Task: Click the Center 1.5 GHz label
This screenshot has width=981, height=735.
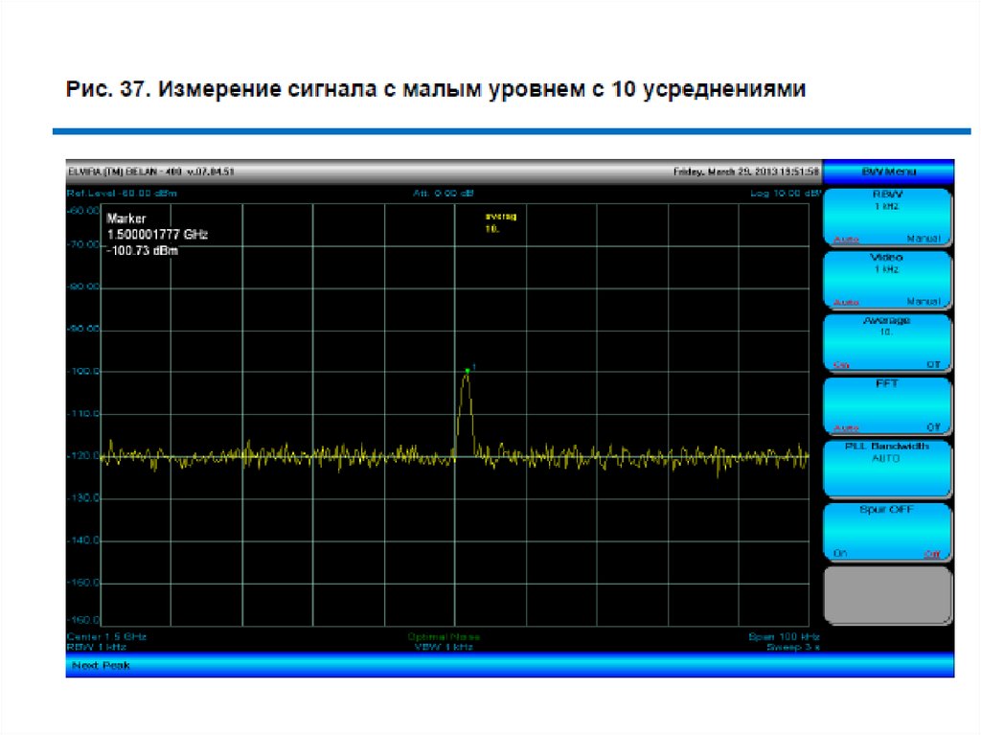Action: point(106,636)
